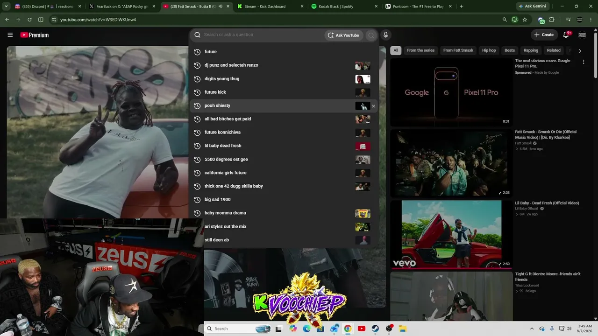Switch to the Kick Dashboard tab
This screenshot has width=598, height=336.
(271, 7)
